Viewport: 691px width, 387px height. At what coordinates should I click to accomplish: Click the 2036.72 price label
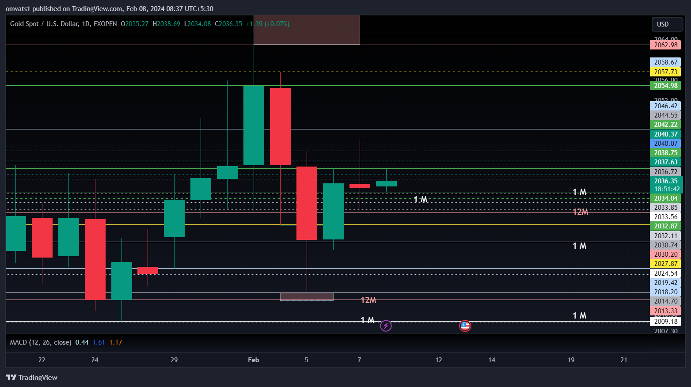pyautogui.click(x=665, y=172)
